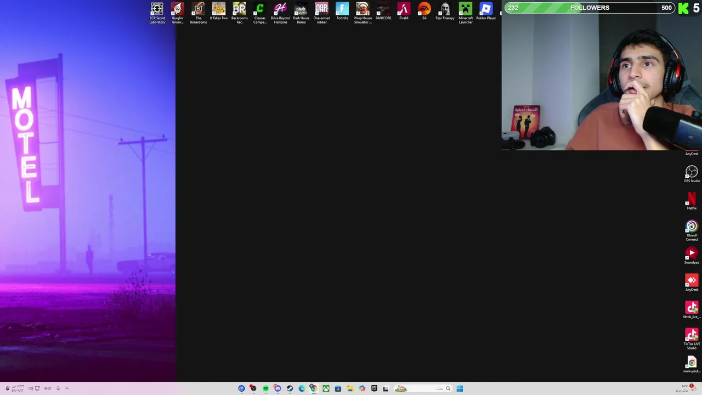Open Steam from the taskbar
This screenshot has height=395, width=702.
tap(290, 388)
